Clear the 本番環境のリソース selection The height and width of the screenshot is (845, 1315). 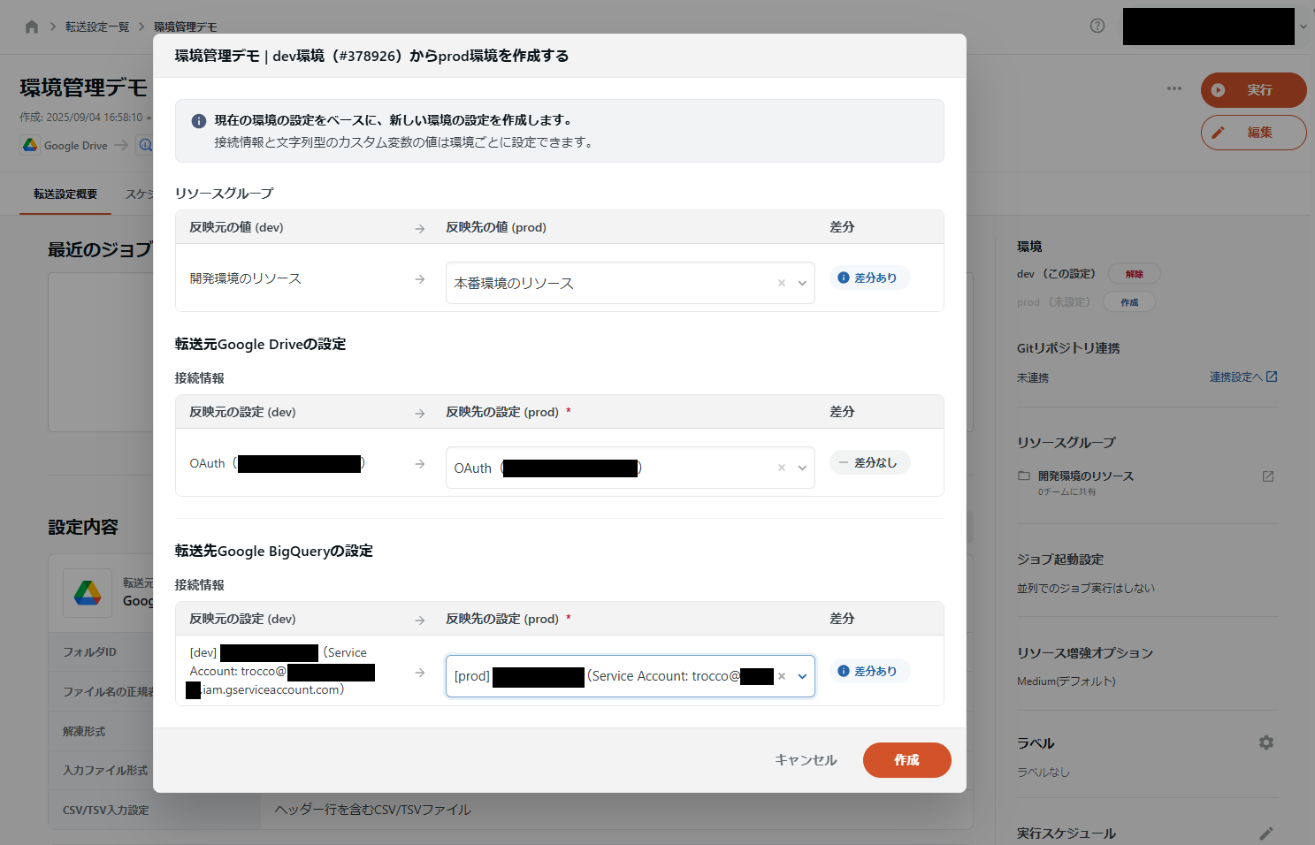[782, 284]
